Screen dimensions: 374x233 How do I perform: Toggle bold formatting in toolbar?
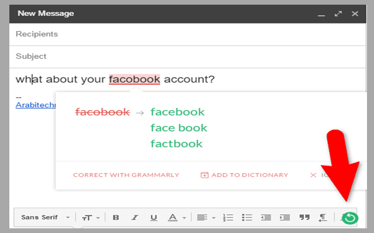click(116, 217)
